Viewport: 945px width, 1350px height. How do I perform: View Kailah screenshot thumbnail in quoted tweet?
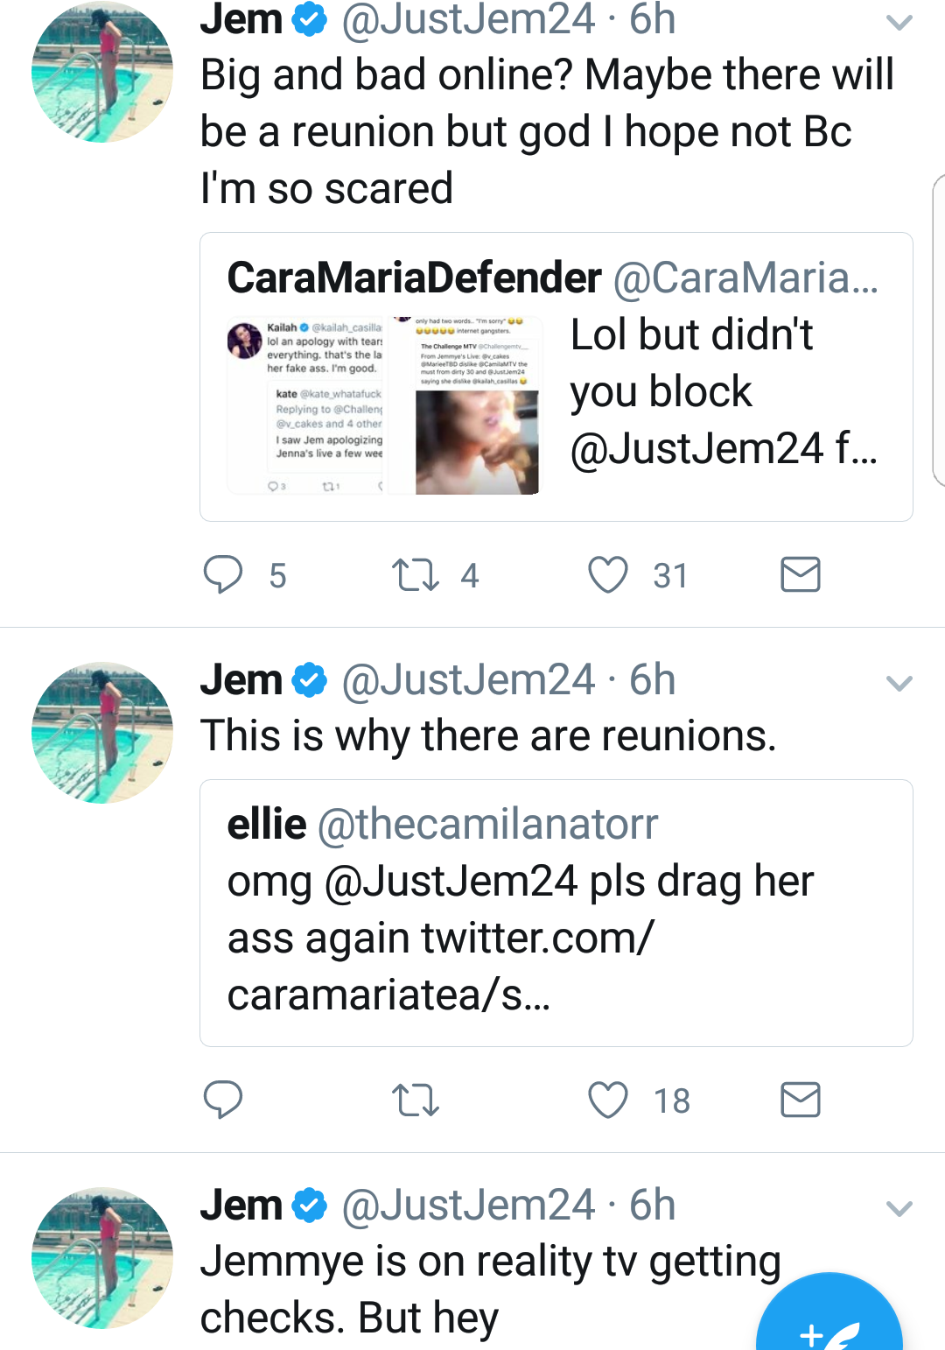click(305, 405)
